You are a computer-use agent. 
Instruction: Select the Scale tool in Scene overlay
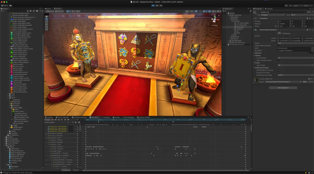(x=47, y=24)
